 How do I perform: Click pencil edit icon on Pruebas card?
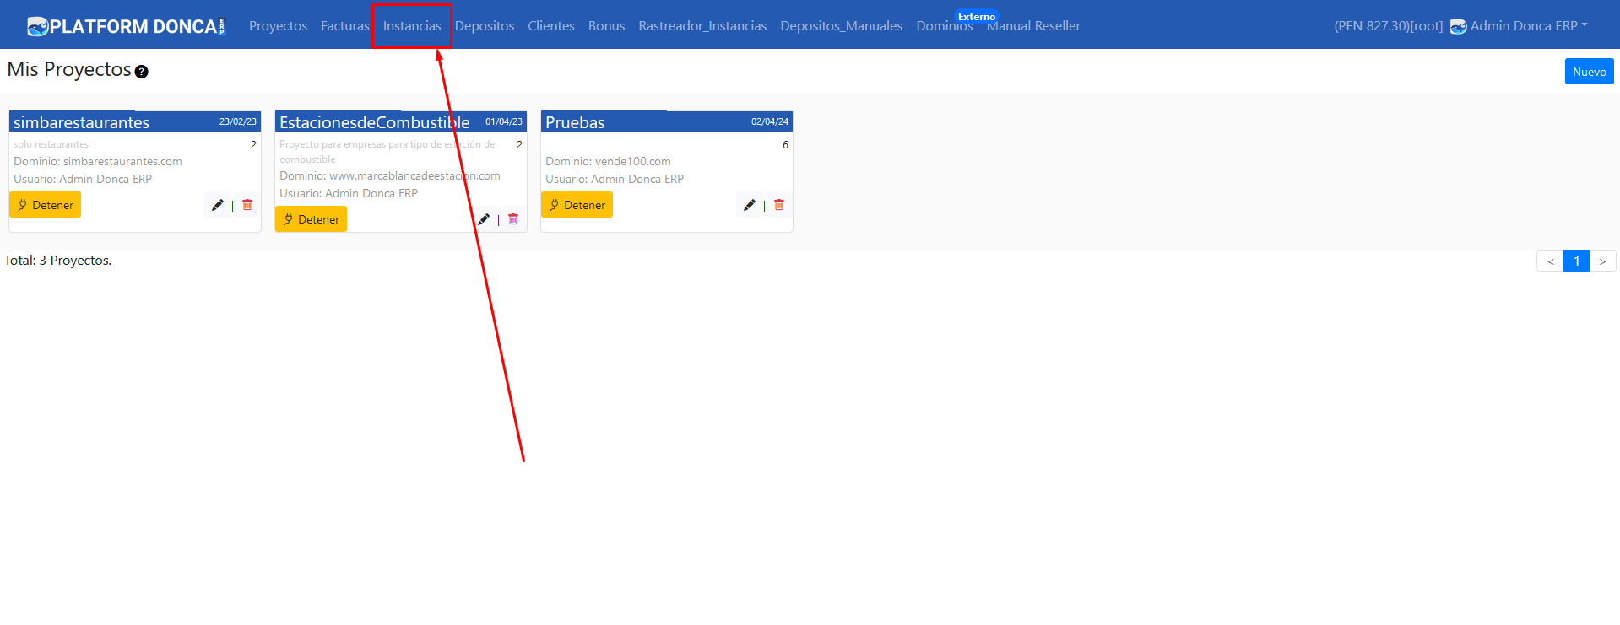coord(750,205)
